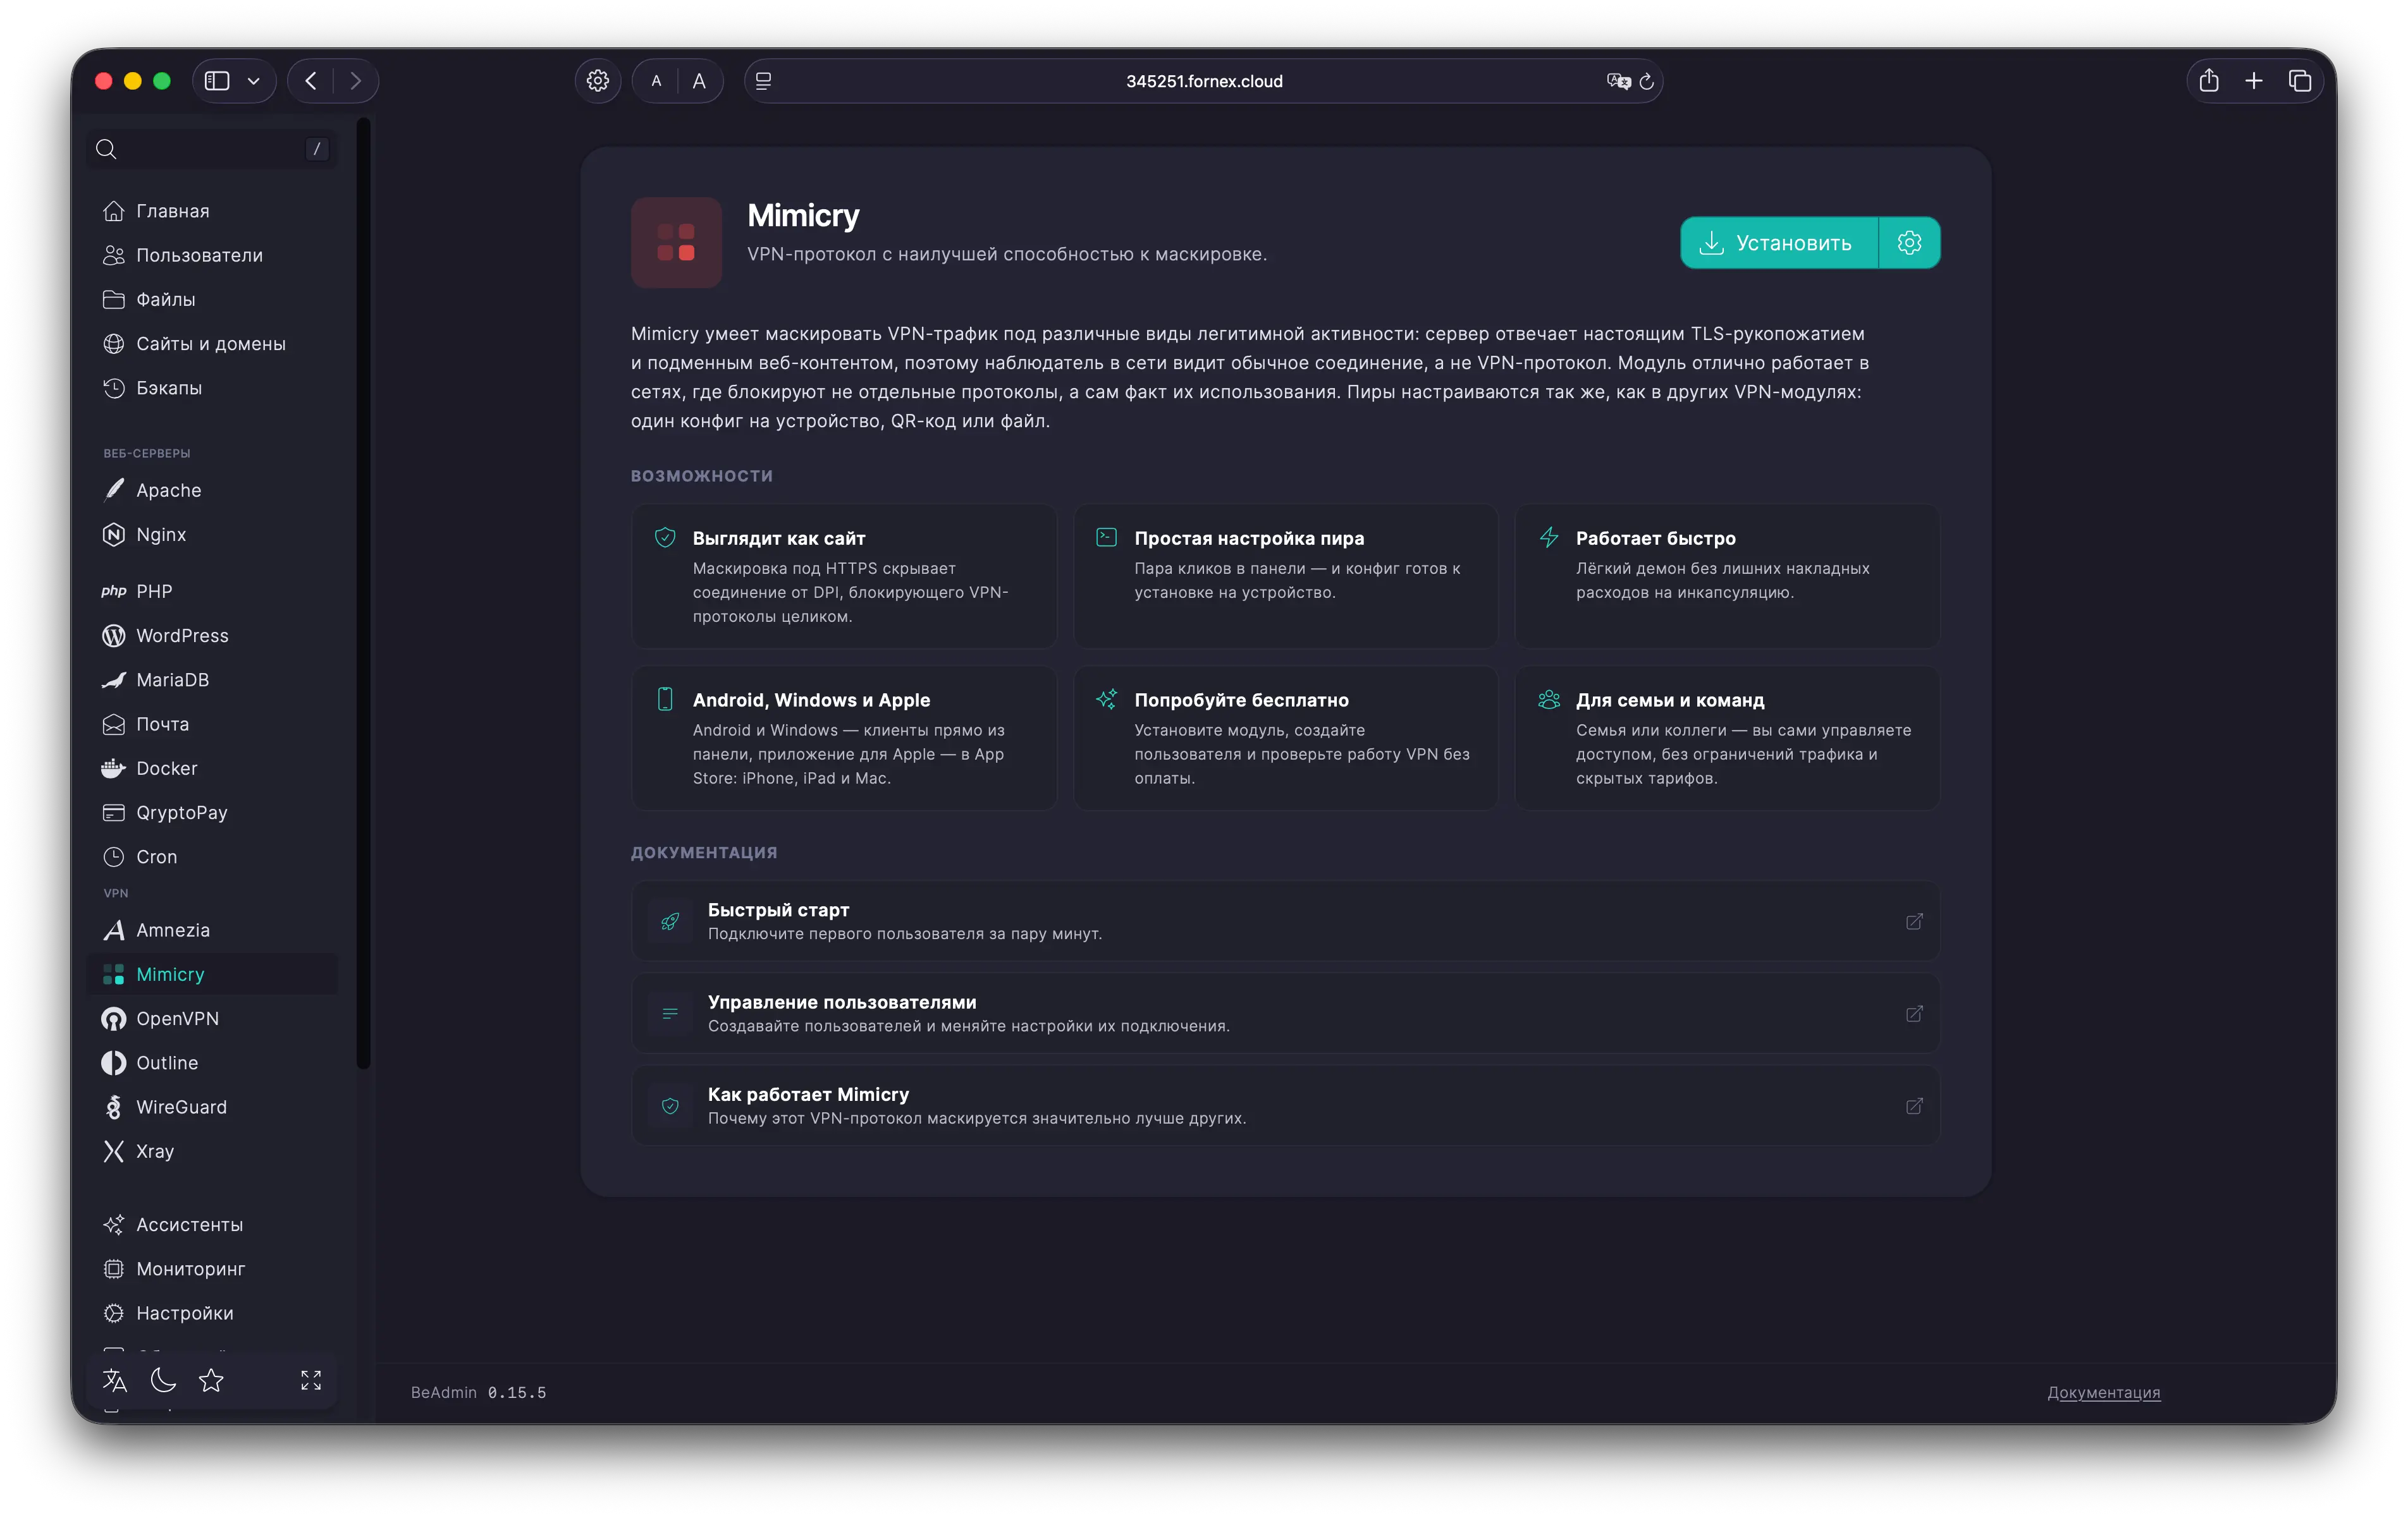The width and height of the screenshot is (2408, 1518).
Task: Click the sidebar vertical scrollbar
Action: (x=364, y=593)
